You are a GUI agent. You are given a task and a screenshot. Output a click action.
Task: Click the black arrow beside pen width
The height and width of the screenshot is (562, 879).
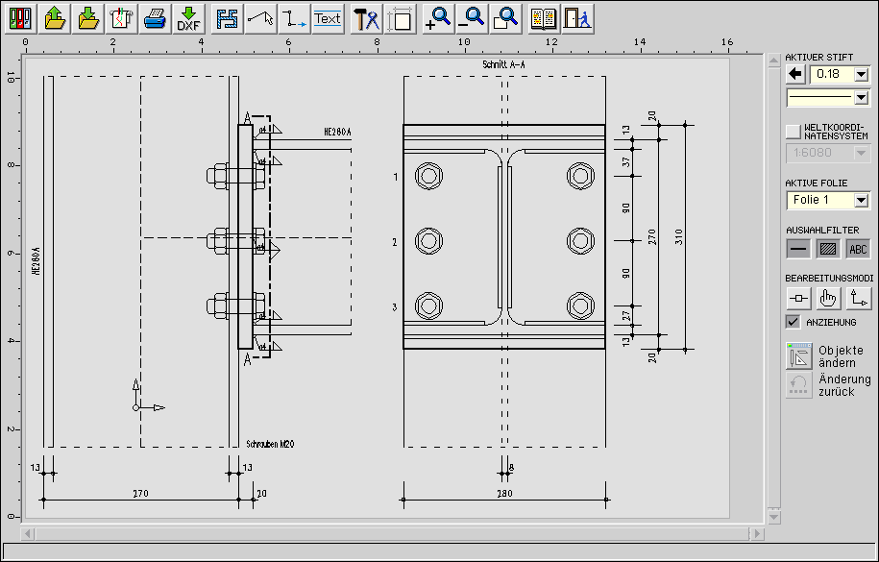[x=795, y=74]
